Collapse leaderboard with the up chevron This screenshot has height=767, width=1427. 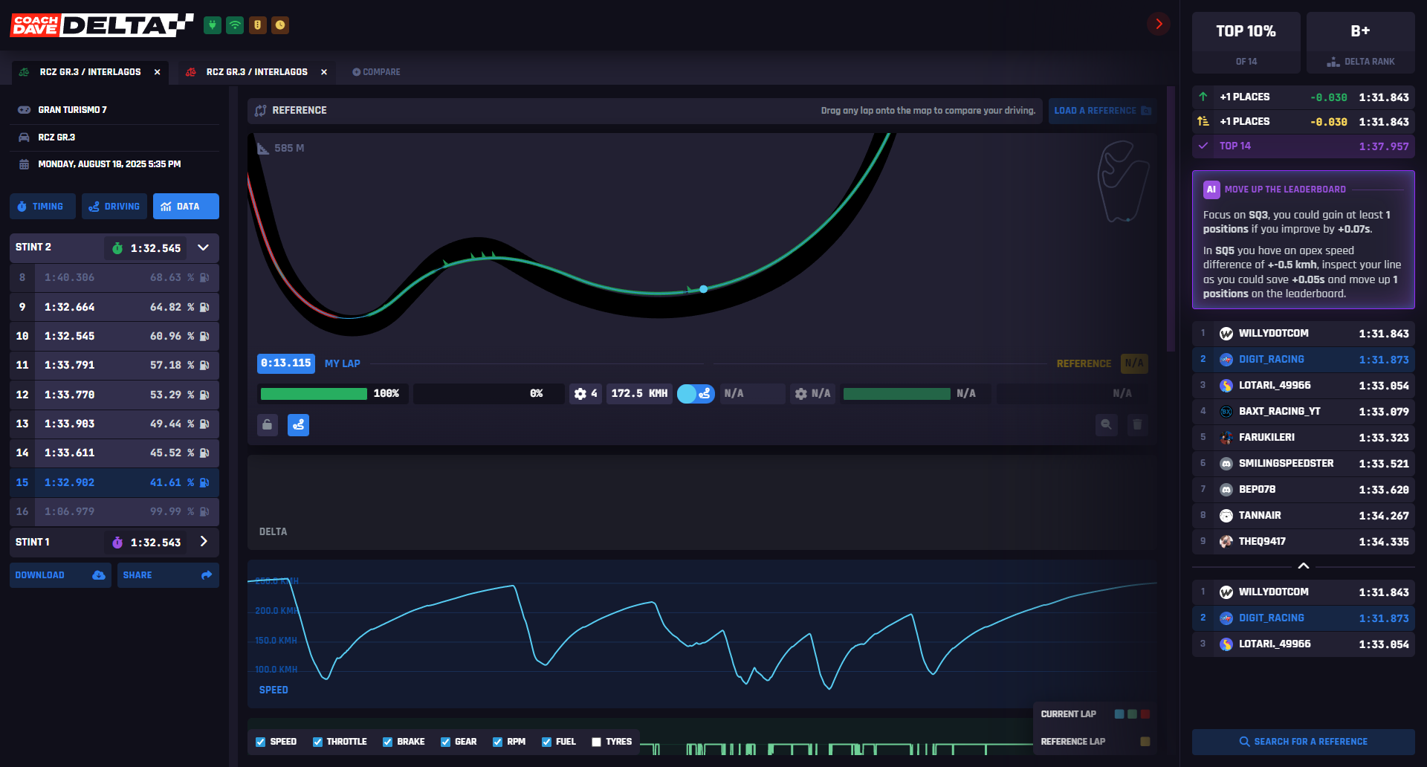pos(1303,566)
